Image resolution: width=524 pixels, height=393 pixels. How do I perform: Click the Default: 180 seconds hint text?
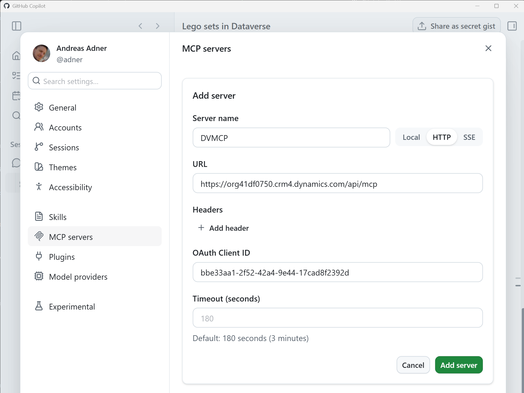click(251, 338)
